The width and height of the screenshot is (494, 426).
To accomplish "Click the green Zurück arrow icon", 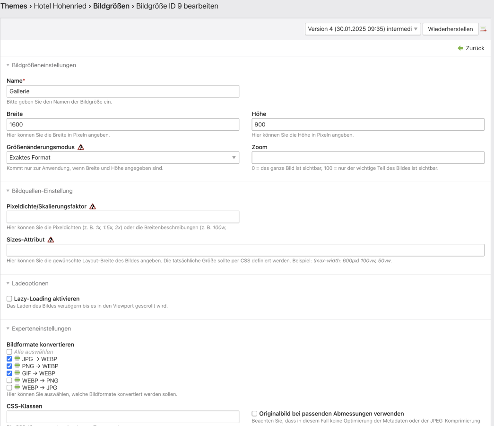I will coord(460,48).
